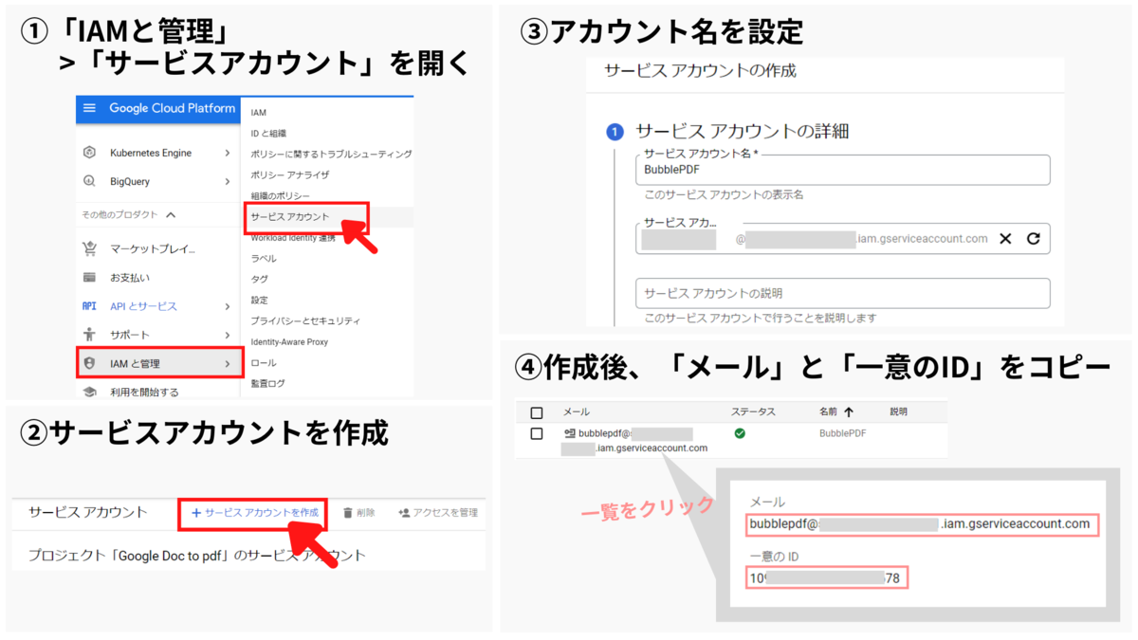Click the マーケットプレイ cart icon

(90, 249)
